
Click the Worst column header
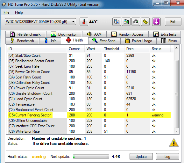coord(93,49)
